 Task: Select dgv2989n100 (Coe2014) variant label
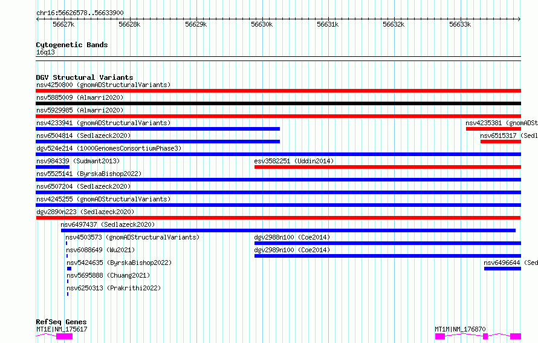tap(292, 250)
